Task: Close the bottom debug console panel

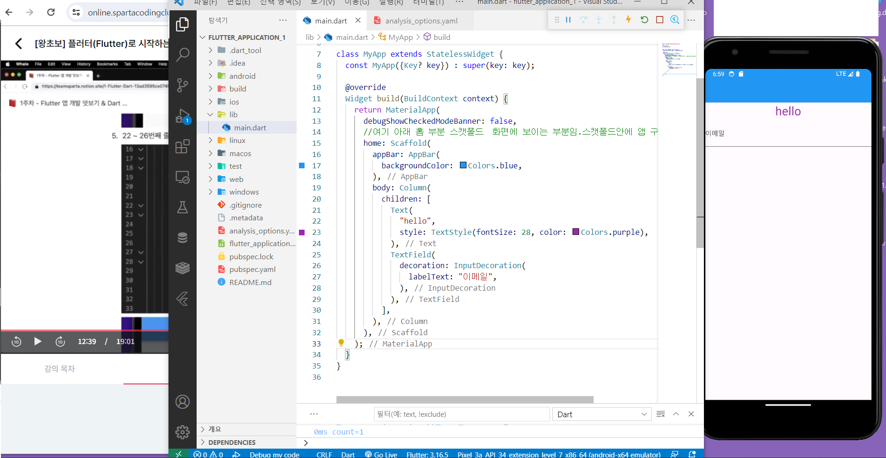Action: coord(691,414)
